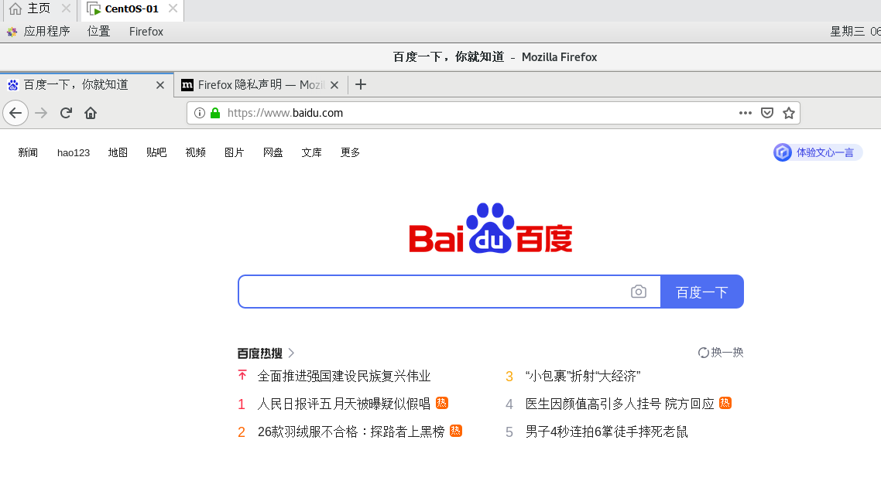881x498 pixels.
Task: Click the 热 badge beside 羽绒服 entry
Action: pos(456,431)
